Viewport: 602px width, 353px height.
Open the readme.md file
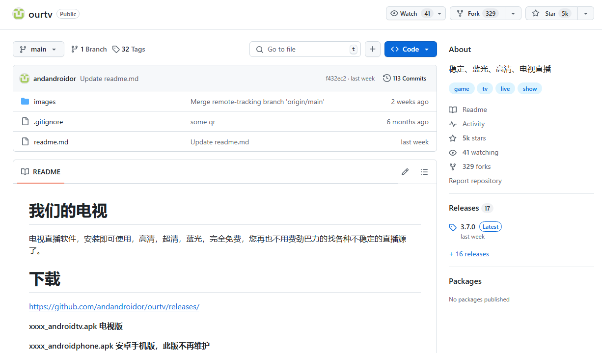pos(51,142)
